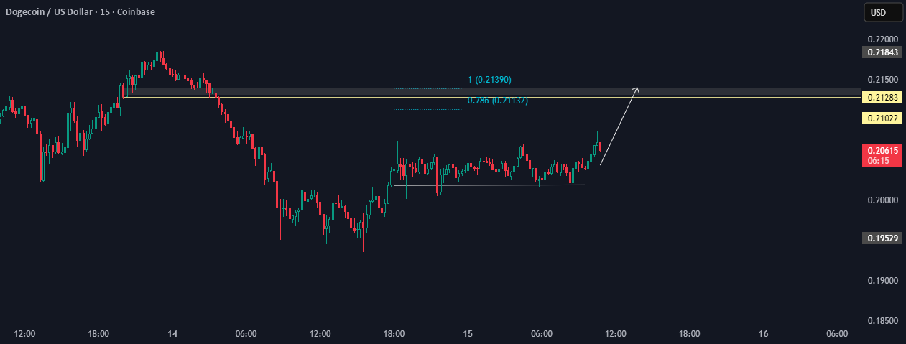Click the Fibonacci level 1 (0.21390) label
This screenshot has height=344, width=906.
(489, 79)
